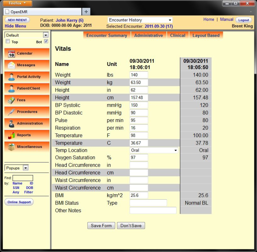Screen dimensions: 257x252
Task: Click the Height cm input field
Action: coord(139,97)
